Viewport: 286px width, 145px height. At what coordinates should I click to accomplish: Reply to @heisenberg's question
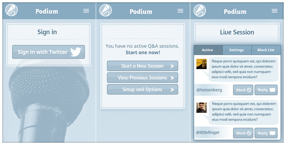click(x=266, y=90)
